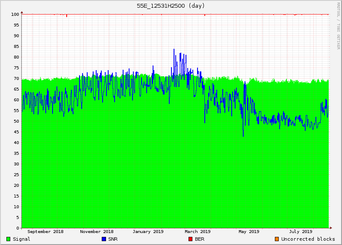Image resolution: width=342 pixels, height=245 pixels.
Task: Click the red BER legend swatch
Action: (x=190, y=239)
